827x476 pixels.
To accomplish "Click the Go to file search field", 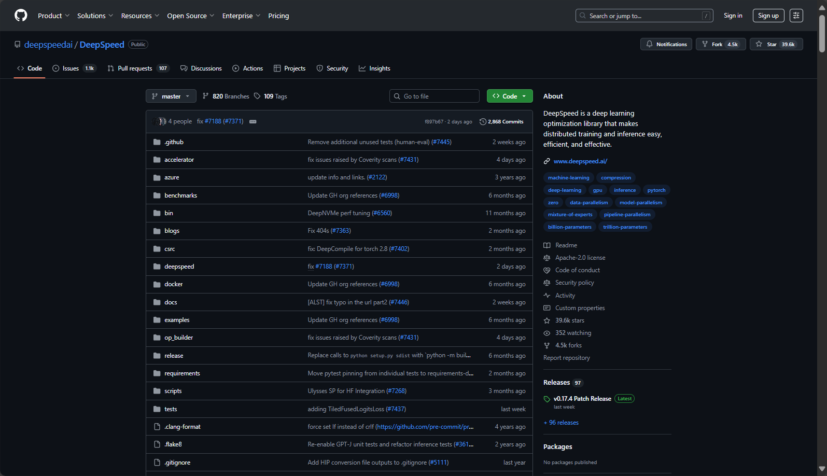I will coord(434,96).
